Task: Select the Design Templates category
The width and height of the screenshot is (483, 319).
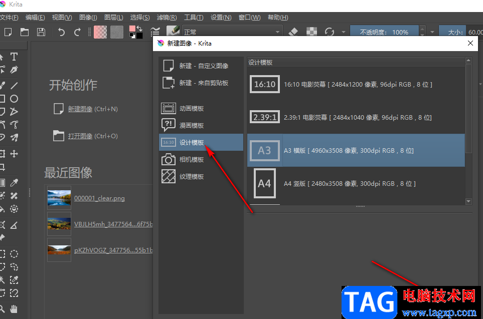Action: 201,142
